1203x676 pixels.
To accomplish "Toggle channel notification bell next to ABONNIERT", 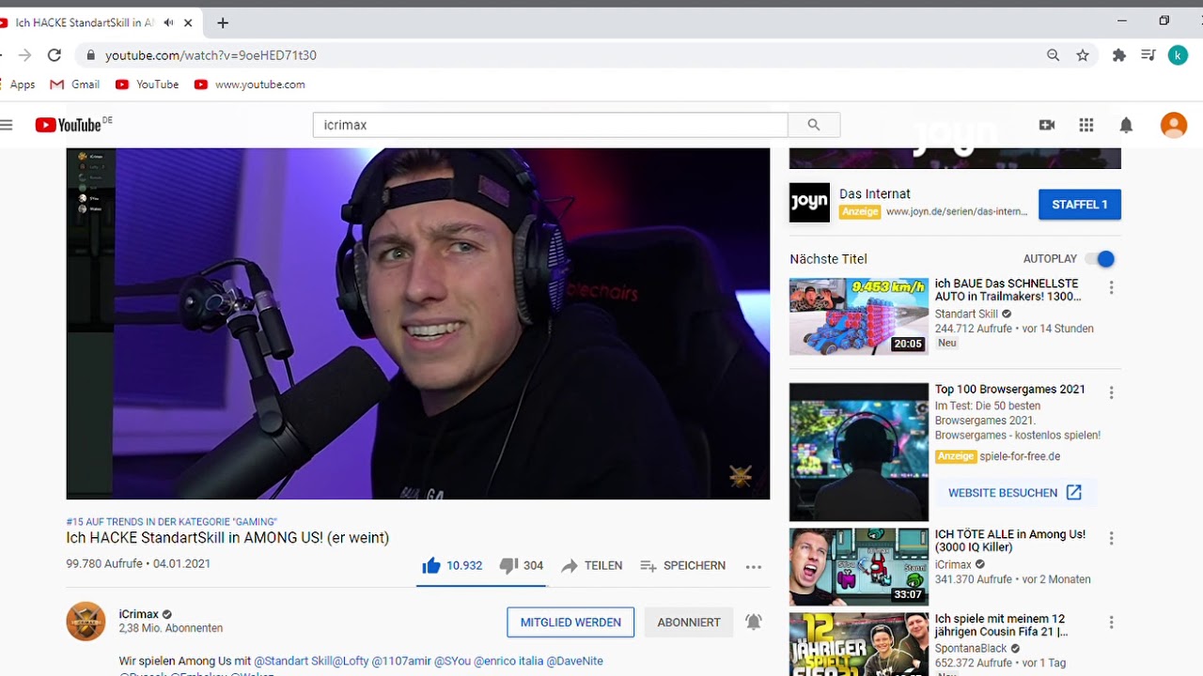I will (754, 622).
